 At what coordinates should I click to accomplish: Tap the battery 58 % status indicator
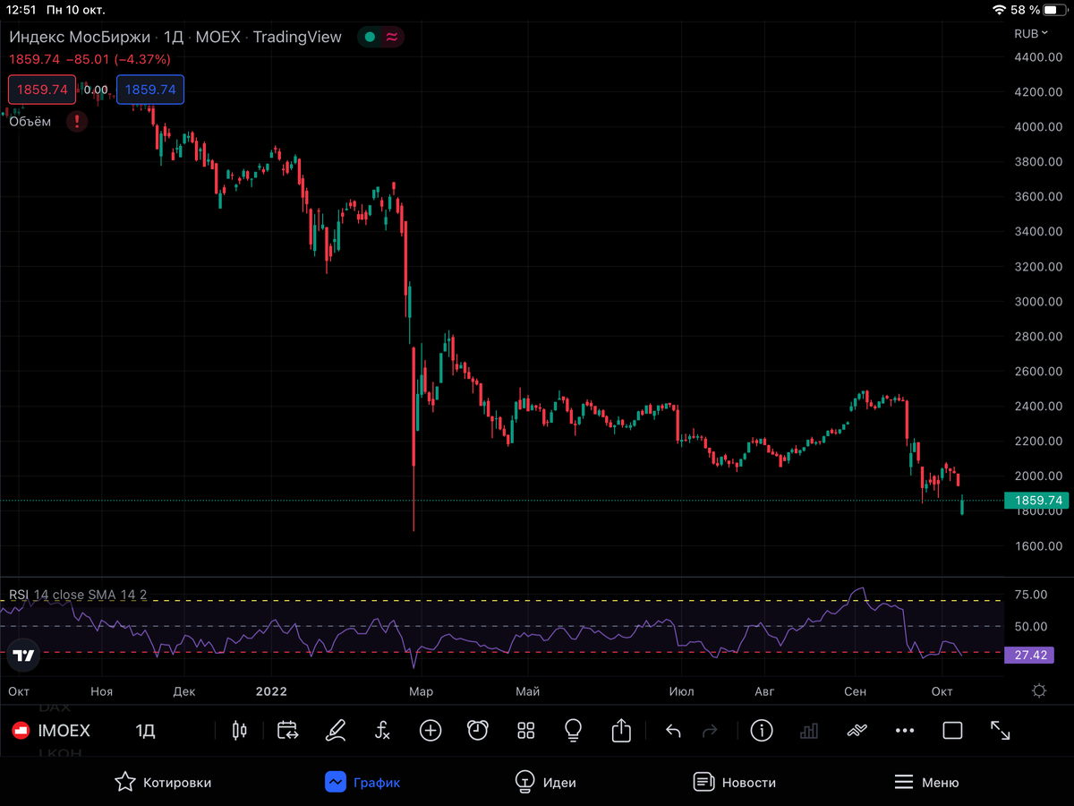tap(1037, 10)
